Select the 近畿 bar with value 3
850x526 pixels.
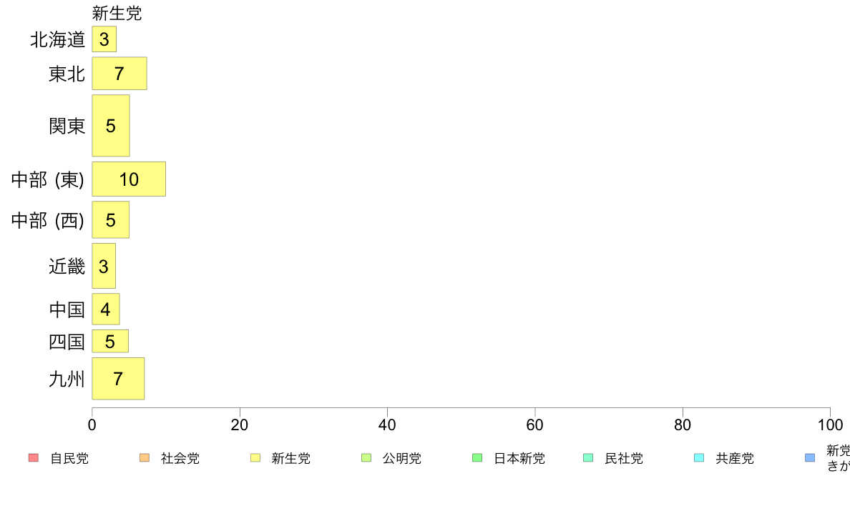point(104,266)
